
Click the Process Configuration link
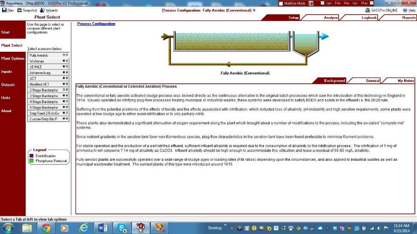pos(96,24)
